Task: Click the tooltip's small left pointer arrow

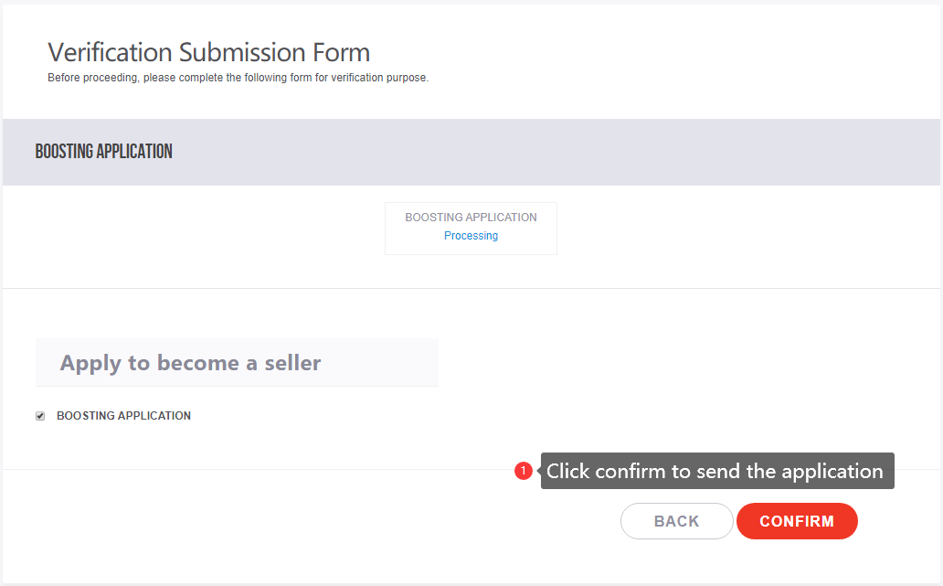Action: (x=539, y=471)
